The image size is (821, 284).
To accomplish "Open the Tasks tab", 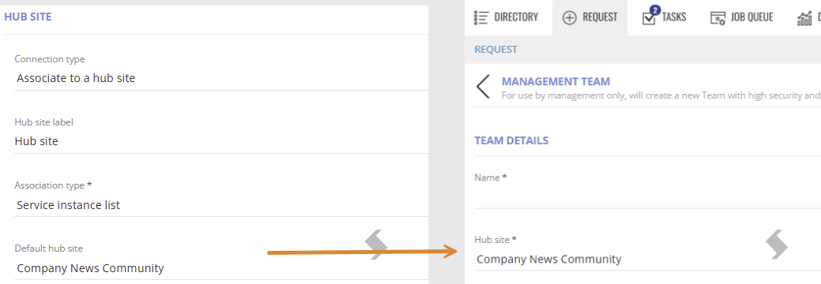I will (665, 18).
